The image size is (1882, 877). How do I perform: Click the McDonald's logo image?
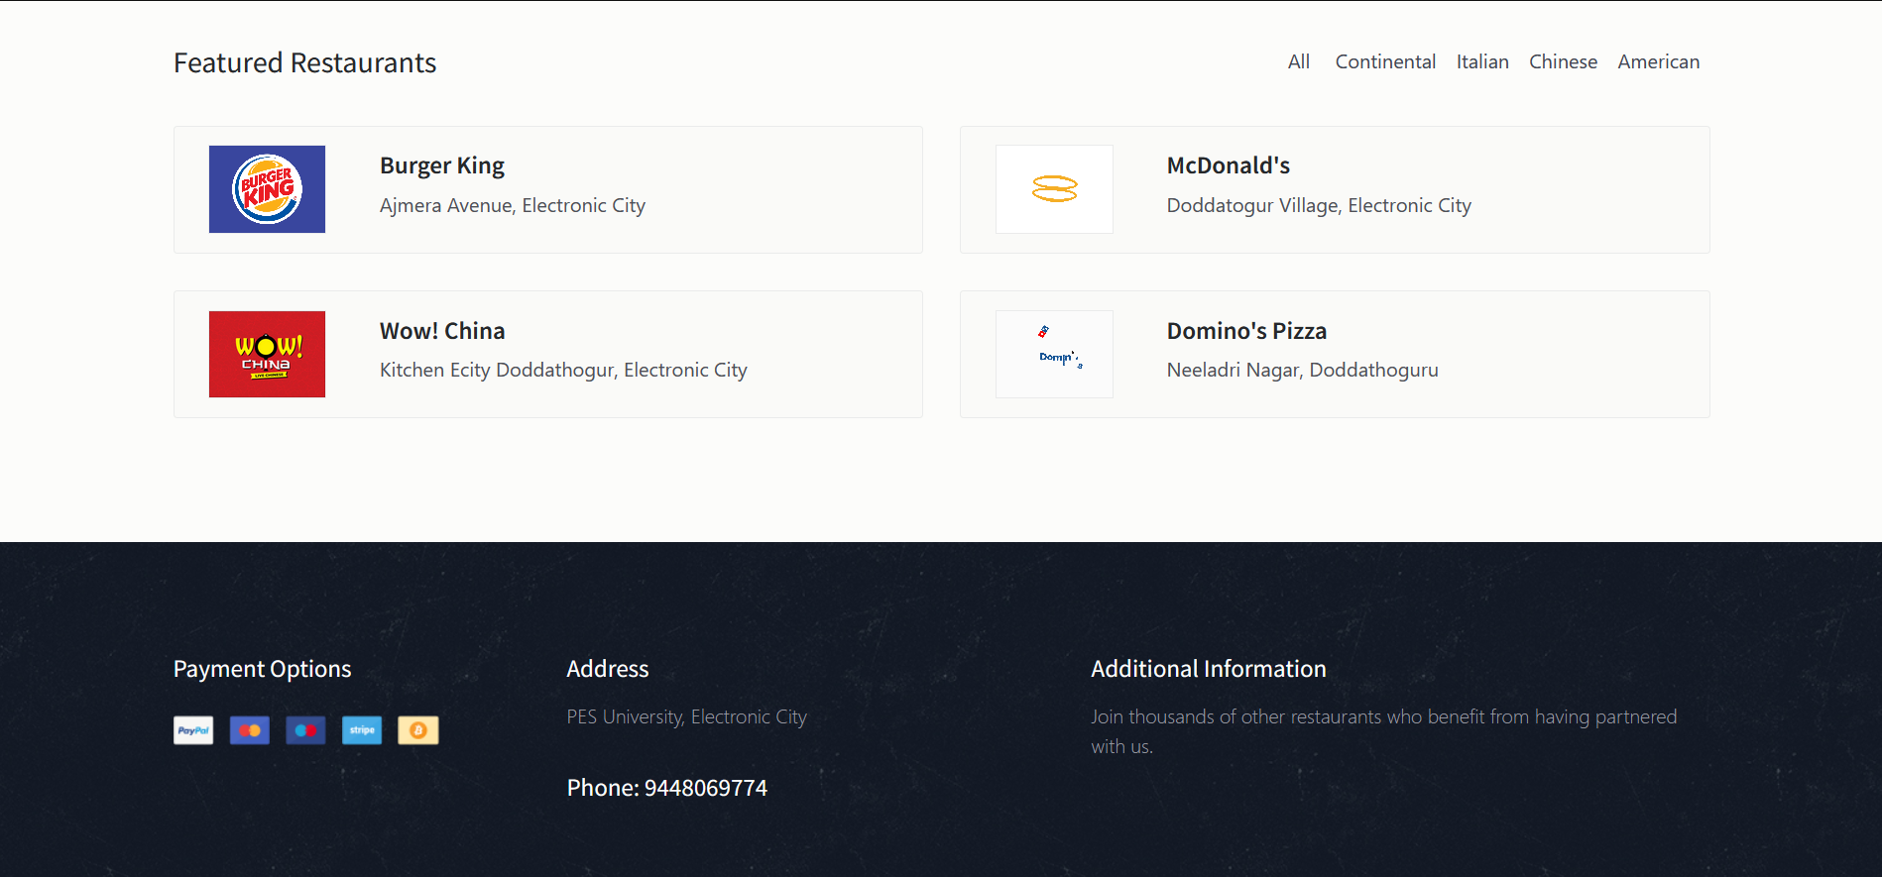click(x=1054, y=189)
